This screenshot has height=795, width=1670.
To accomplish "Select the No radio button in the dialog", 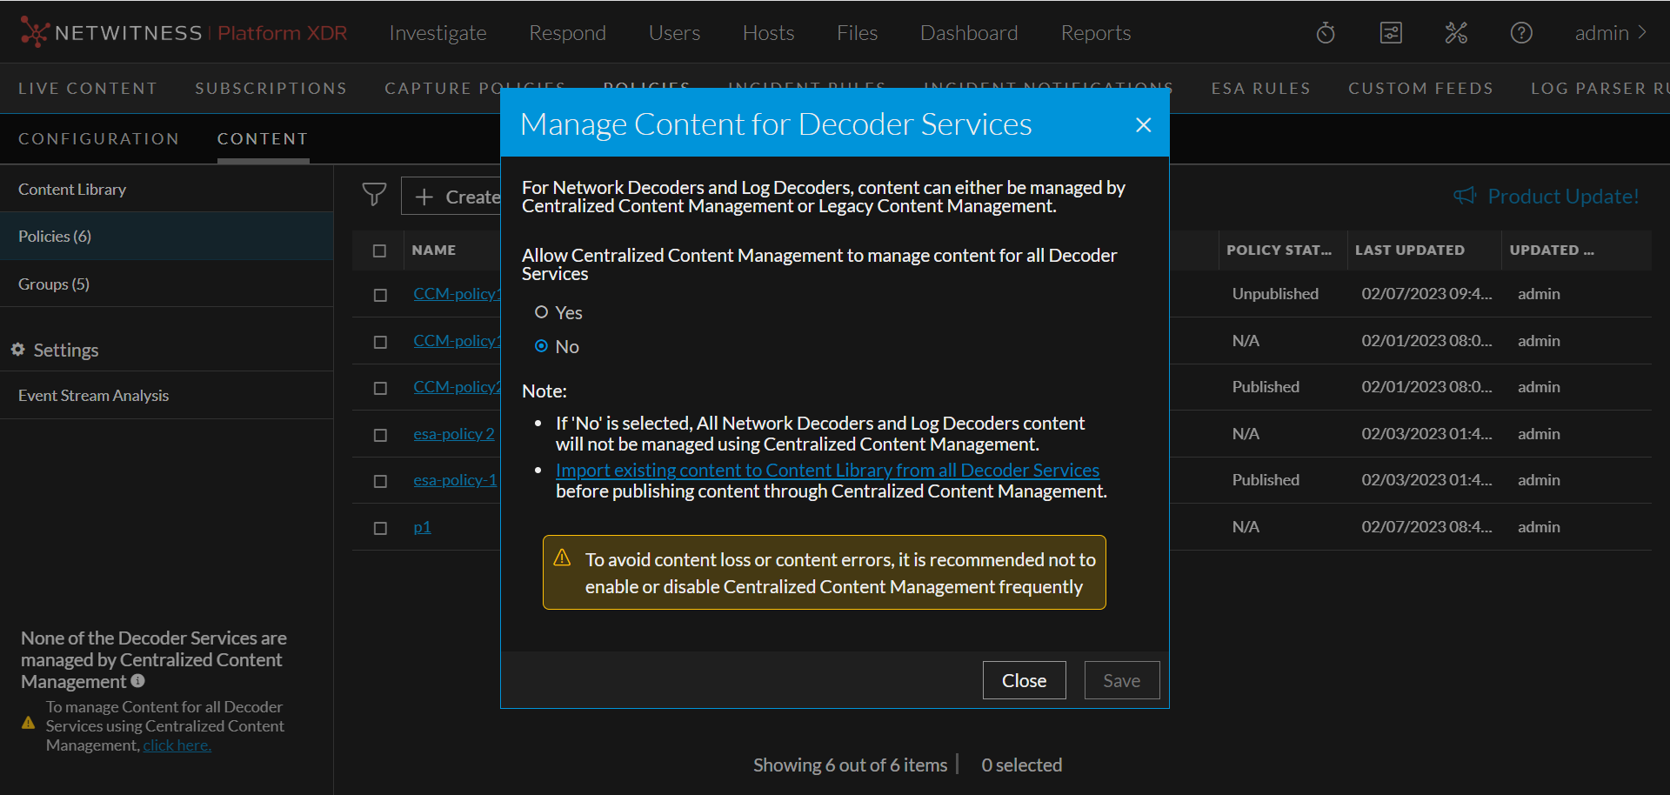I will click(x=542, y=345).
